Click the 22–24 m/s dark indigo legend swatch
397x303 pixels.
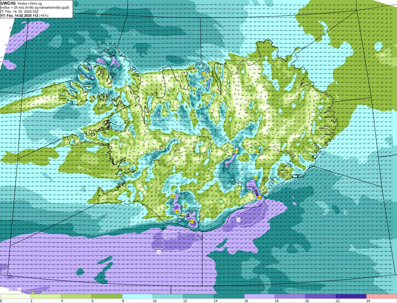pos(351,296)
